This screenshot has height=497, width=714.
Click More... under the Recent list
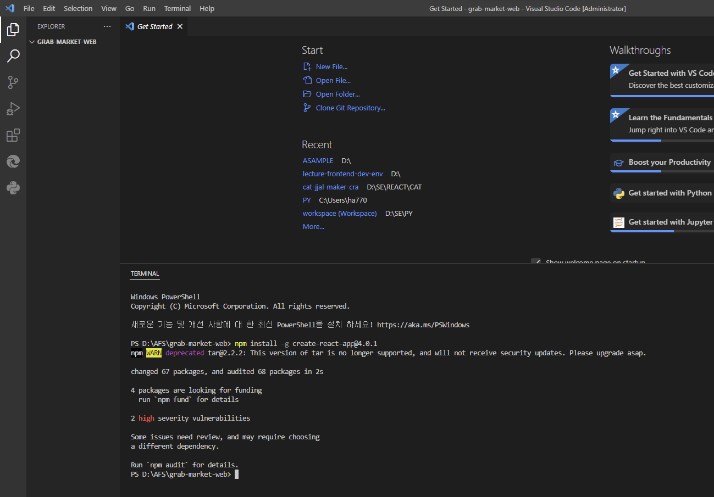[x=313, y=227]
